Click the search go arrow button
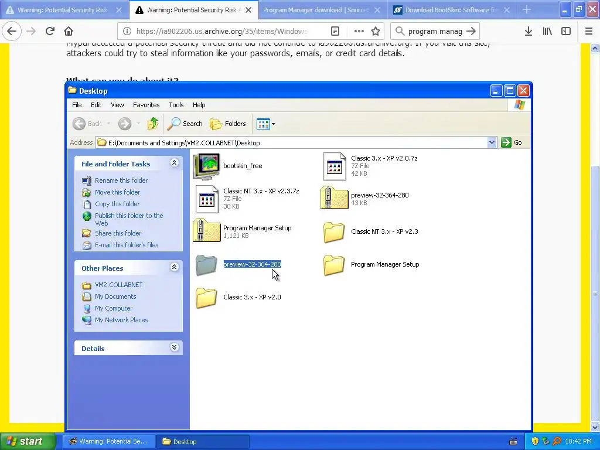This screenshot has height=450, width=600. 471,32
